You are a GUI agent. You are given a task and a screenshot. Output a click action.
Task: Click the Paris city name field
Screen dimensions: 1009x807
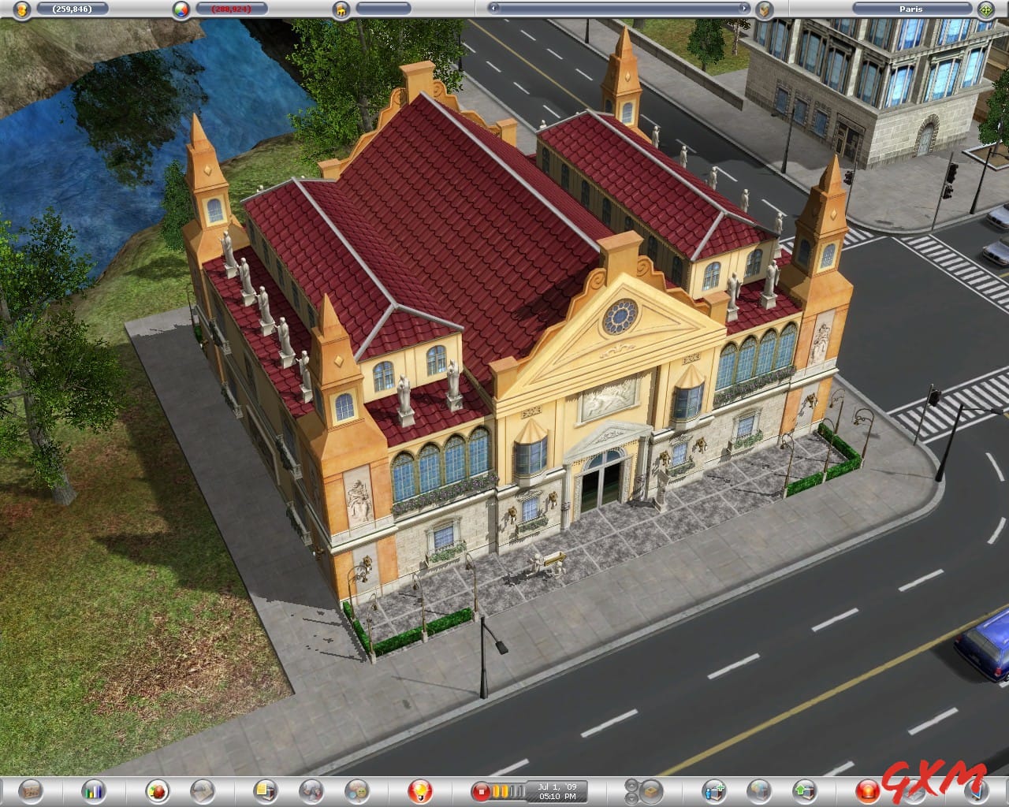click(x=912, y=9)
